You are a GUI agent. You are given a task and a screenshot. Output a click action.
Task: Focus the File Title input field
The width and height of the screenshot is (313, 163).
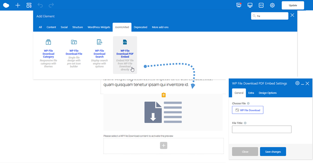pyautogui.click(x=262, y=129)
